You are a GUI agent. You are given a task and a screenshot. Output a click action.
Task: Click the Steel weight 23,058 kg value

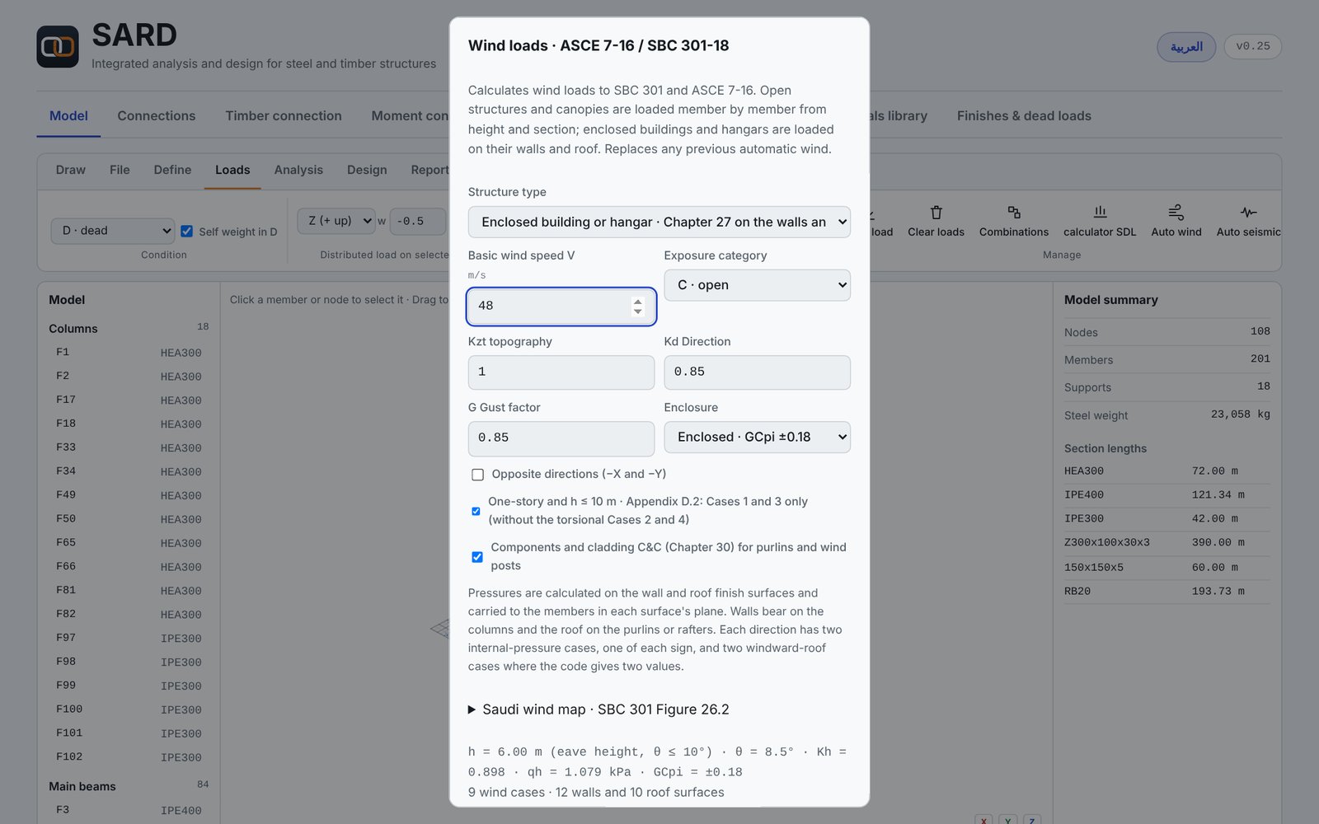click(1240, 414)
